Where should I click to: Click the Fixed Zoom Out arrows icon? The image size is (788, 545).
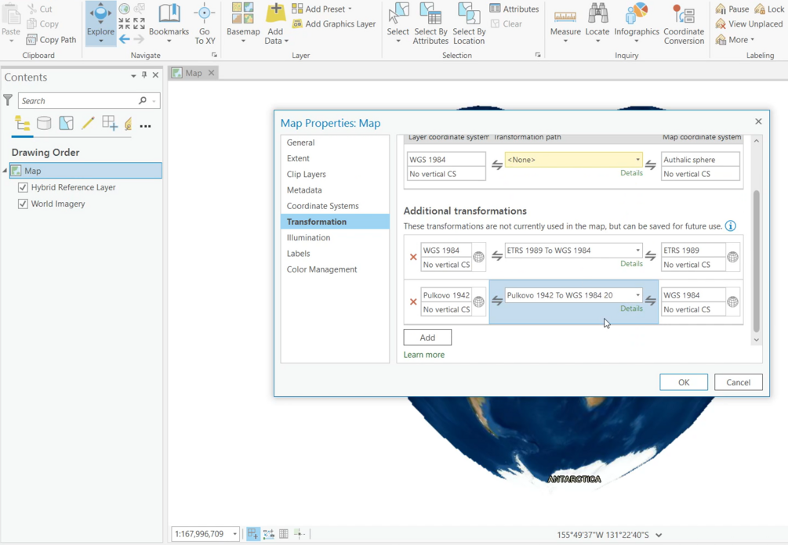[x=140, y=23]
